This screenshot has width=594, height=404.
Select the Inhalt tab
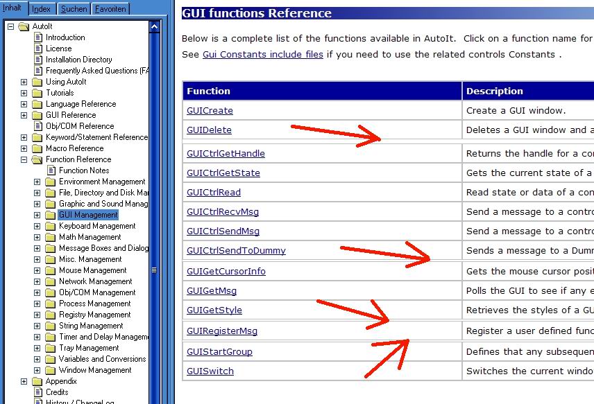click(x=12, y=8)
